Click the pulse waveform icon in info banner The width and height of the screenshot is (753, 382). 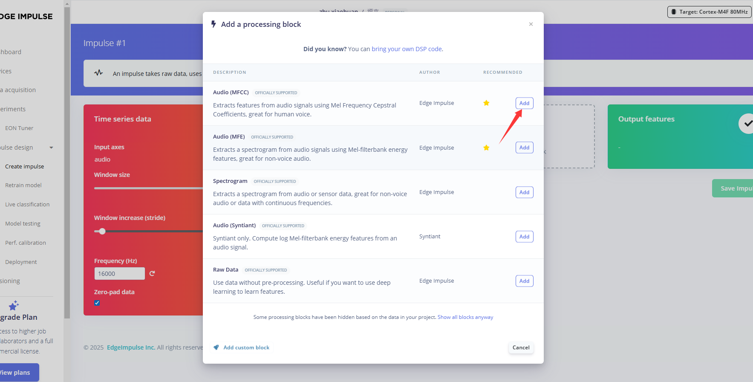click(x=98, y=73)
